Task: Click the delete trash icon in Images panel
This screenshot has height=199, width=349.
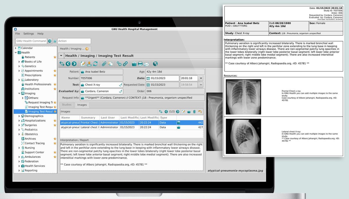Action: coord(194,111)
